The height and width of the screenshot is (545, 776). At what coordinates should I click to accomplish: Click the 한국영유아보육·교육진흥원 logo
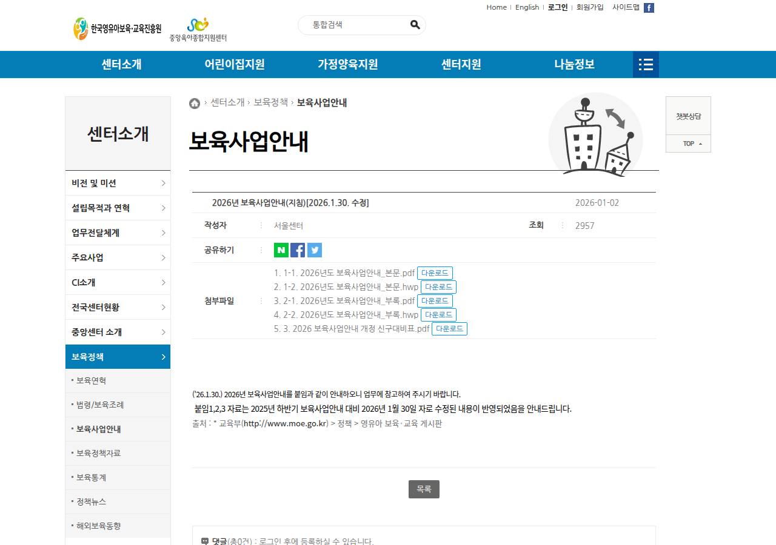(118, 29)
